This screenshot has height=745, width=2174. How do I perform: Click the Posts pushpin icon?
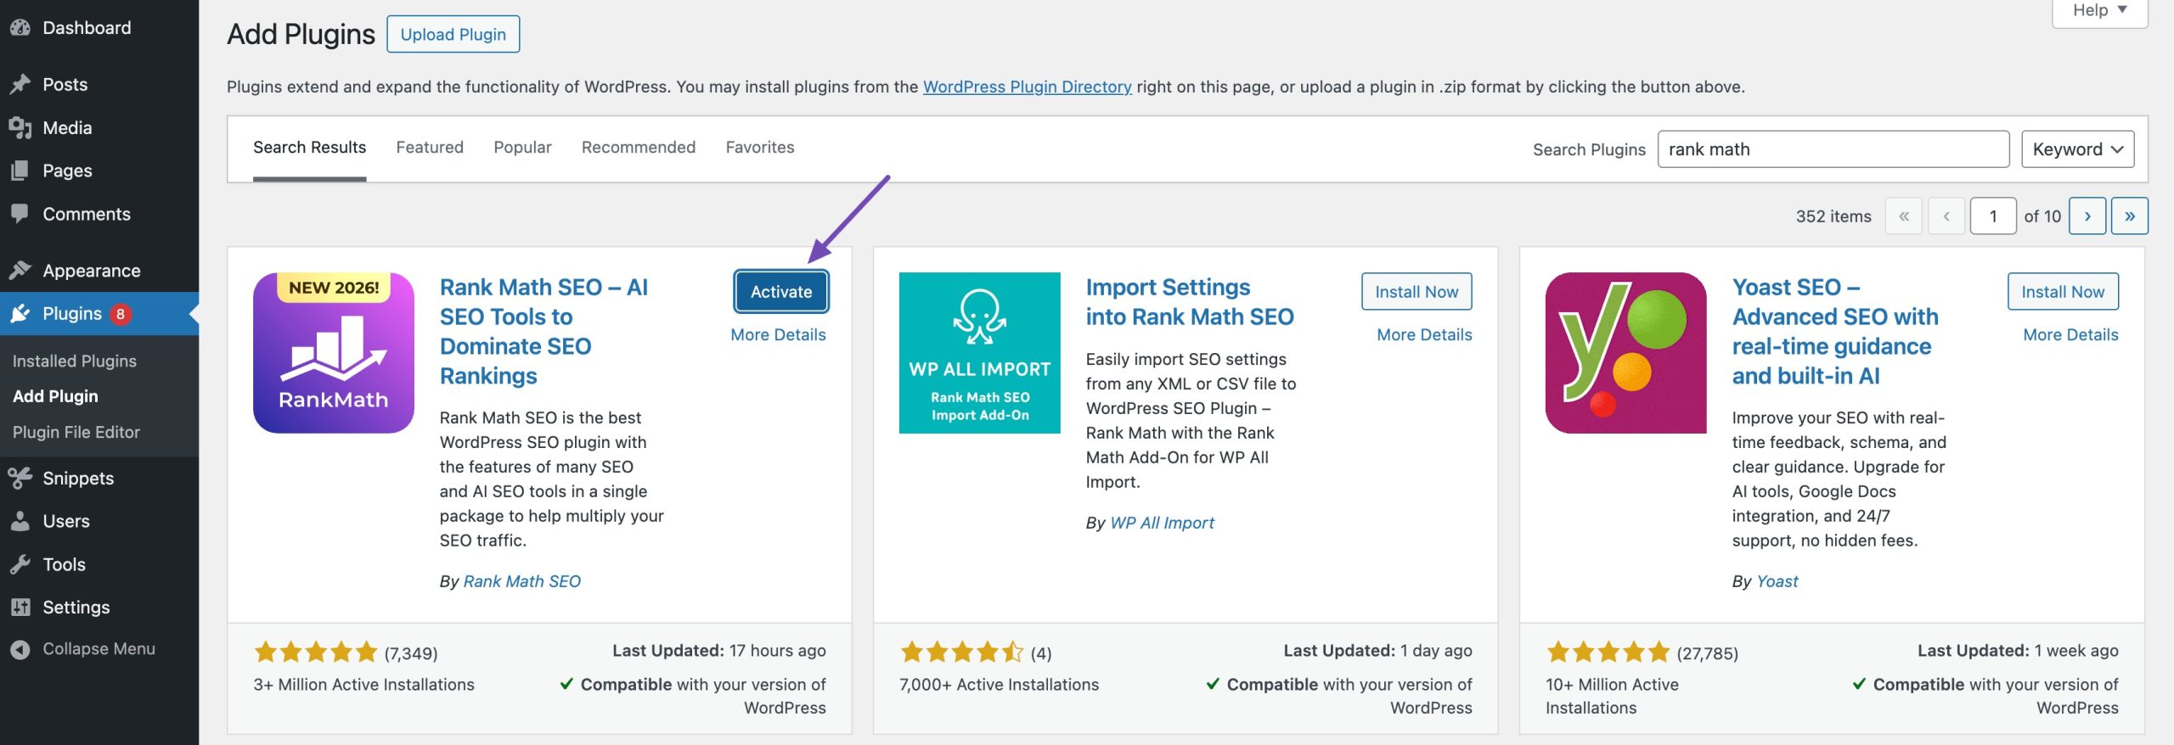tap(20, 85)
